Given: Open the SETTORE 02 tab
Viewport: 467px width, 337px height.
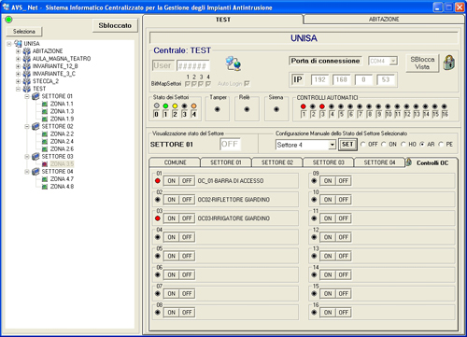Looking at the screenshot, I should click(x=277, y=162).
